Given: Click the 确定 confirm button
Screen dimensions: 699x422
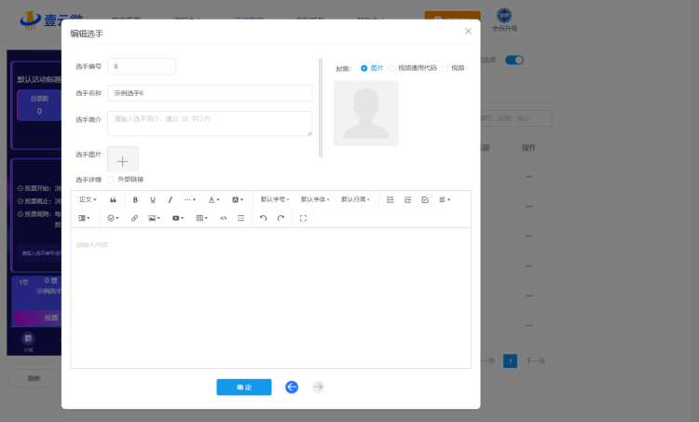Looking at the screenshot, I should click(x=243, y=387).
